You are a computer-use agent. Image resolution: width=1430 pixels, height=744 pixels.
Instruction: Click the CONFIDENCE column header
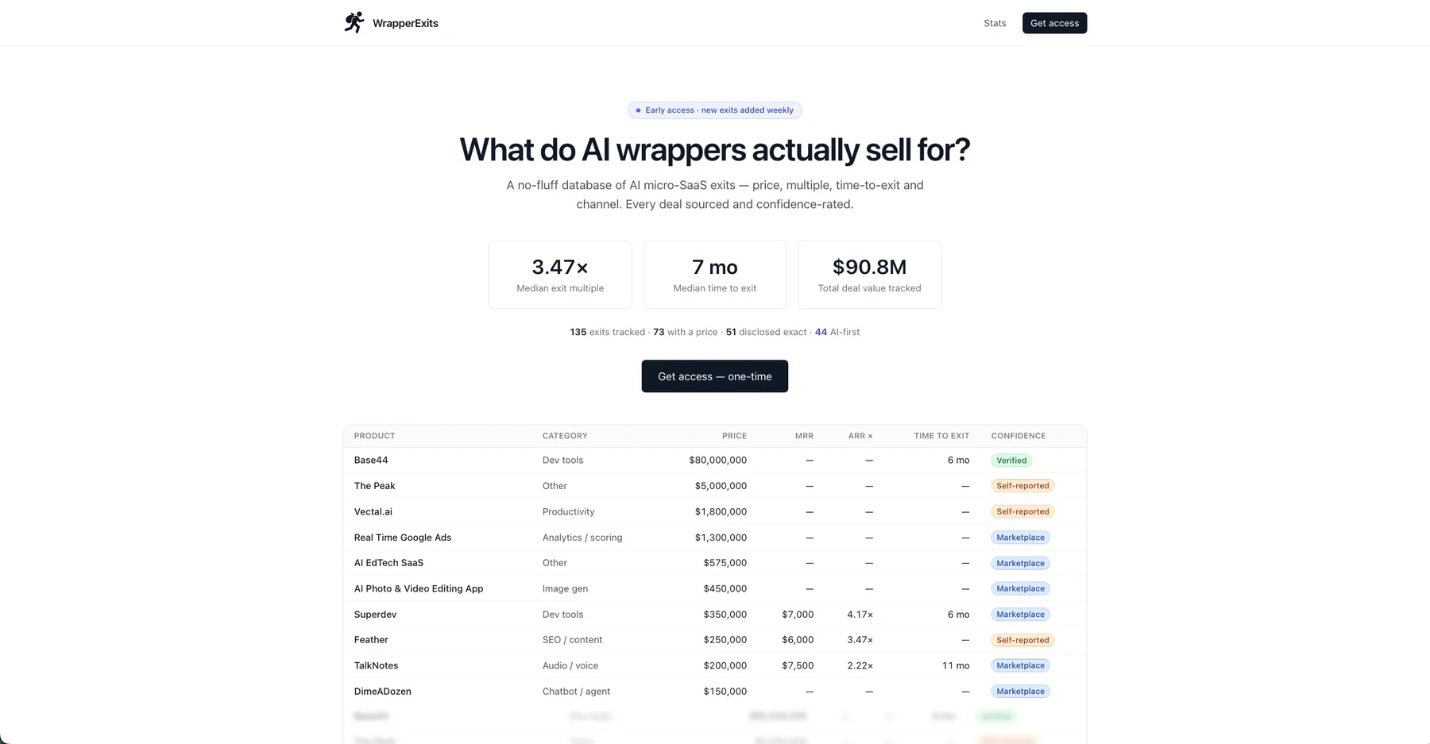click(x=1018, y=436)
